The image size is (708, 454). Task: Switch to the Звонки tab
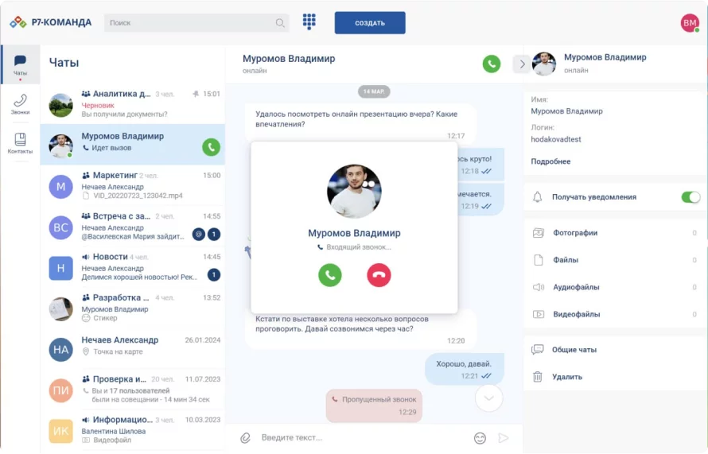pos(20,104)
